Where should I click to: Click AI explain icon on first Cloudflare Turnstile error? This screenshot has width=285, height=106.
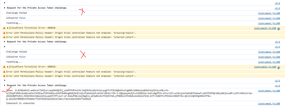278,29
